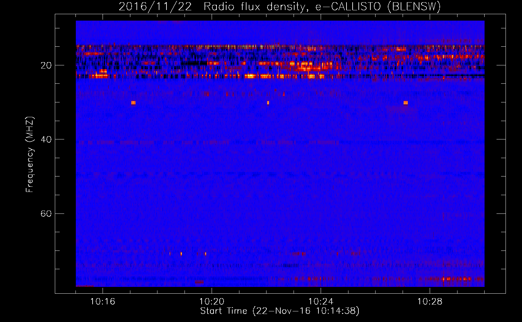The image size is (522, 322).
Task: Click the 10:24 time tick label
Action: tap(321, 302)
